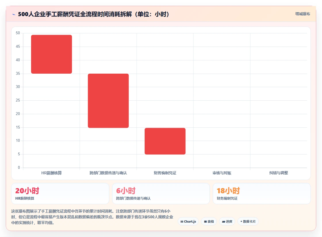The height and width of the screenshot is (237, 322).
Task: Click the 审核与对账 x-axis label
Action: [222, 173]
